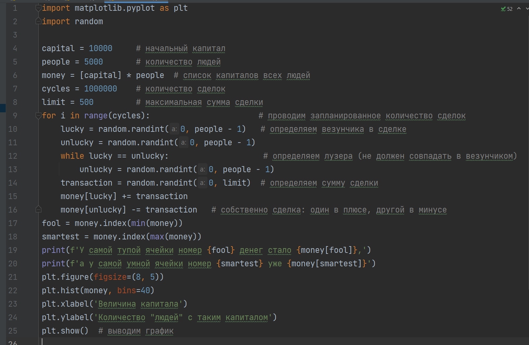This screenshot has height=345, width=529.
Task: Click line number 4 in the gutter
Action: click(15, 48)
